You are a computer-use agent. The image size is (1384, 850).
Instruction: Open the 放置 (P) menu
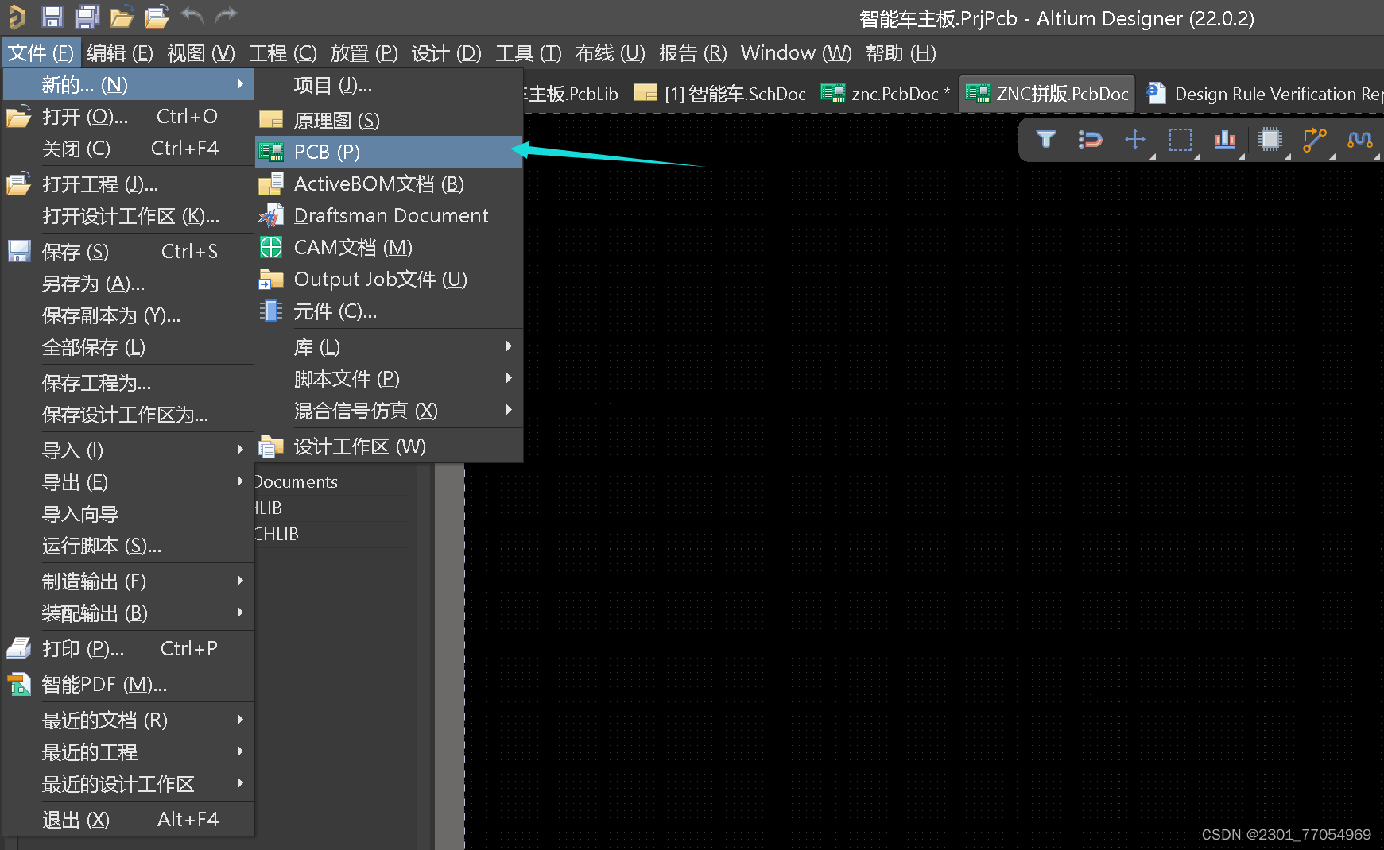pyautogui.click(x=364, y=53)
